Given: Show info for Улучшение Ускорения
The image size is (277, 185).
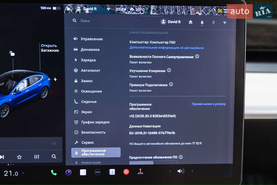Looking at the screenshot, I should click(169, 70).
